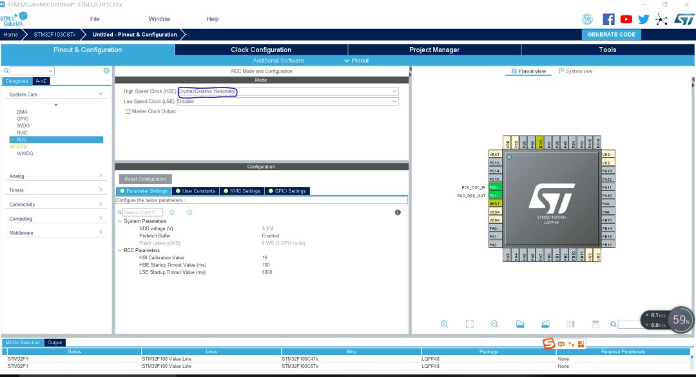Click the Reset Configuration button

coord(145,179)
